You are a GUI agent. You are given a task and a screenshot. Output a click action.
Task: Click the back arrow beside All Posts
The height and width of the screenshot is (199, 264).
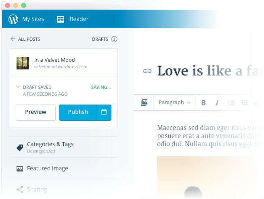13,39
